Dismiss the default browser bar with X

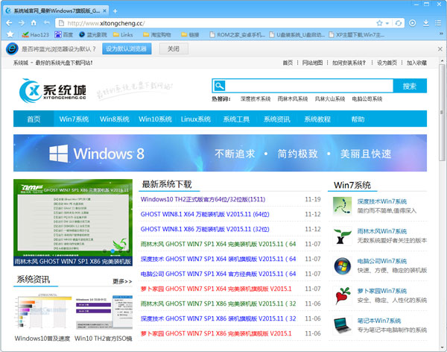440,49
